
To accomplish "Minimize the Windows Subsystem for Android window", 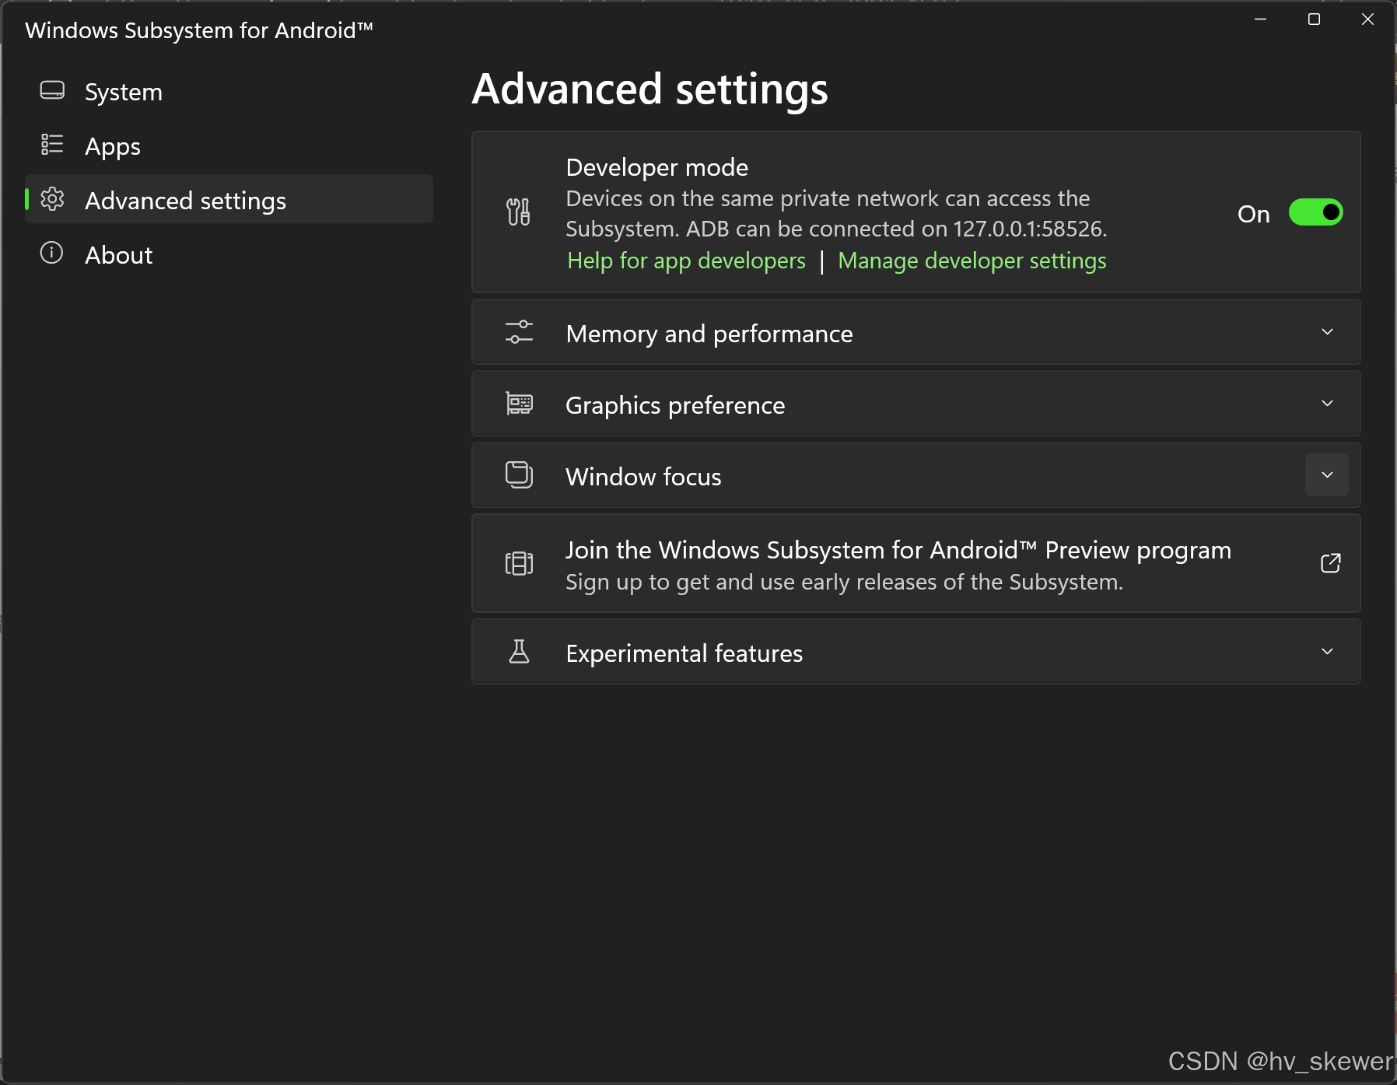I will (1260, 19).
